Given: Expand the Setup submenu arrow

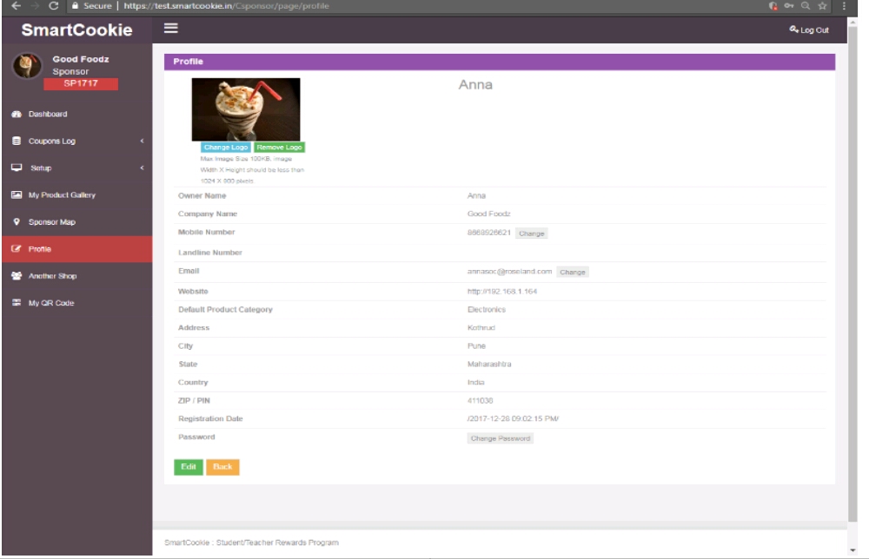Looking at the screenshot, I should click(x=141, y=168).
